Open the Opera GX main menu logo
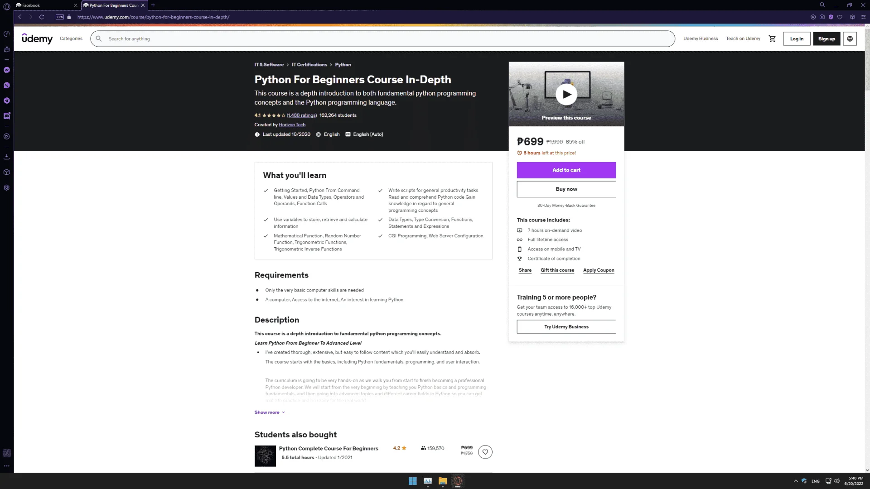The image size is (870, 489). (6, 6)
